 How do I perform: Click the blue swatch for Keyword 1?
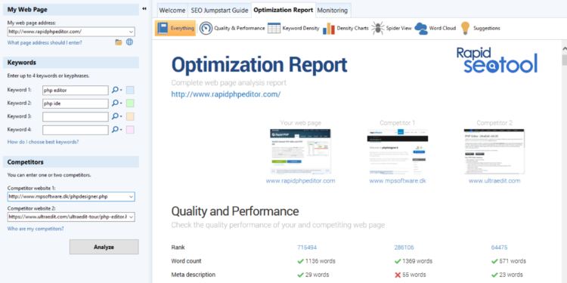(130, 90)
